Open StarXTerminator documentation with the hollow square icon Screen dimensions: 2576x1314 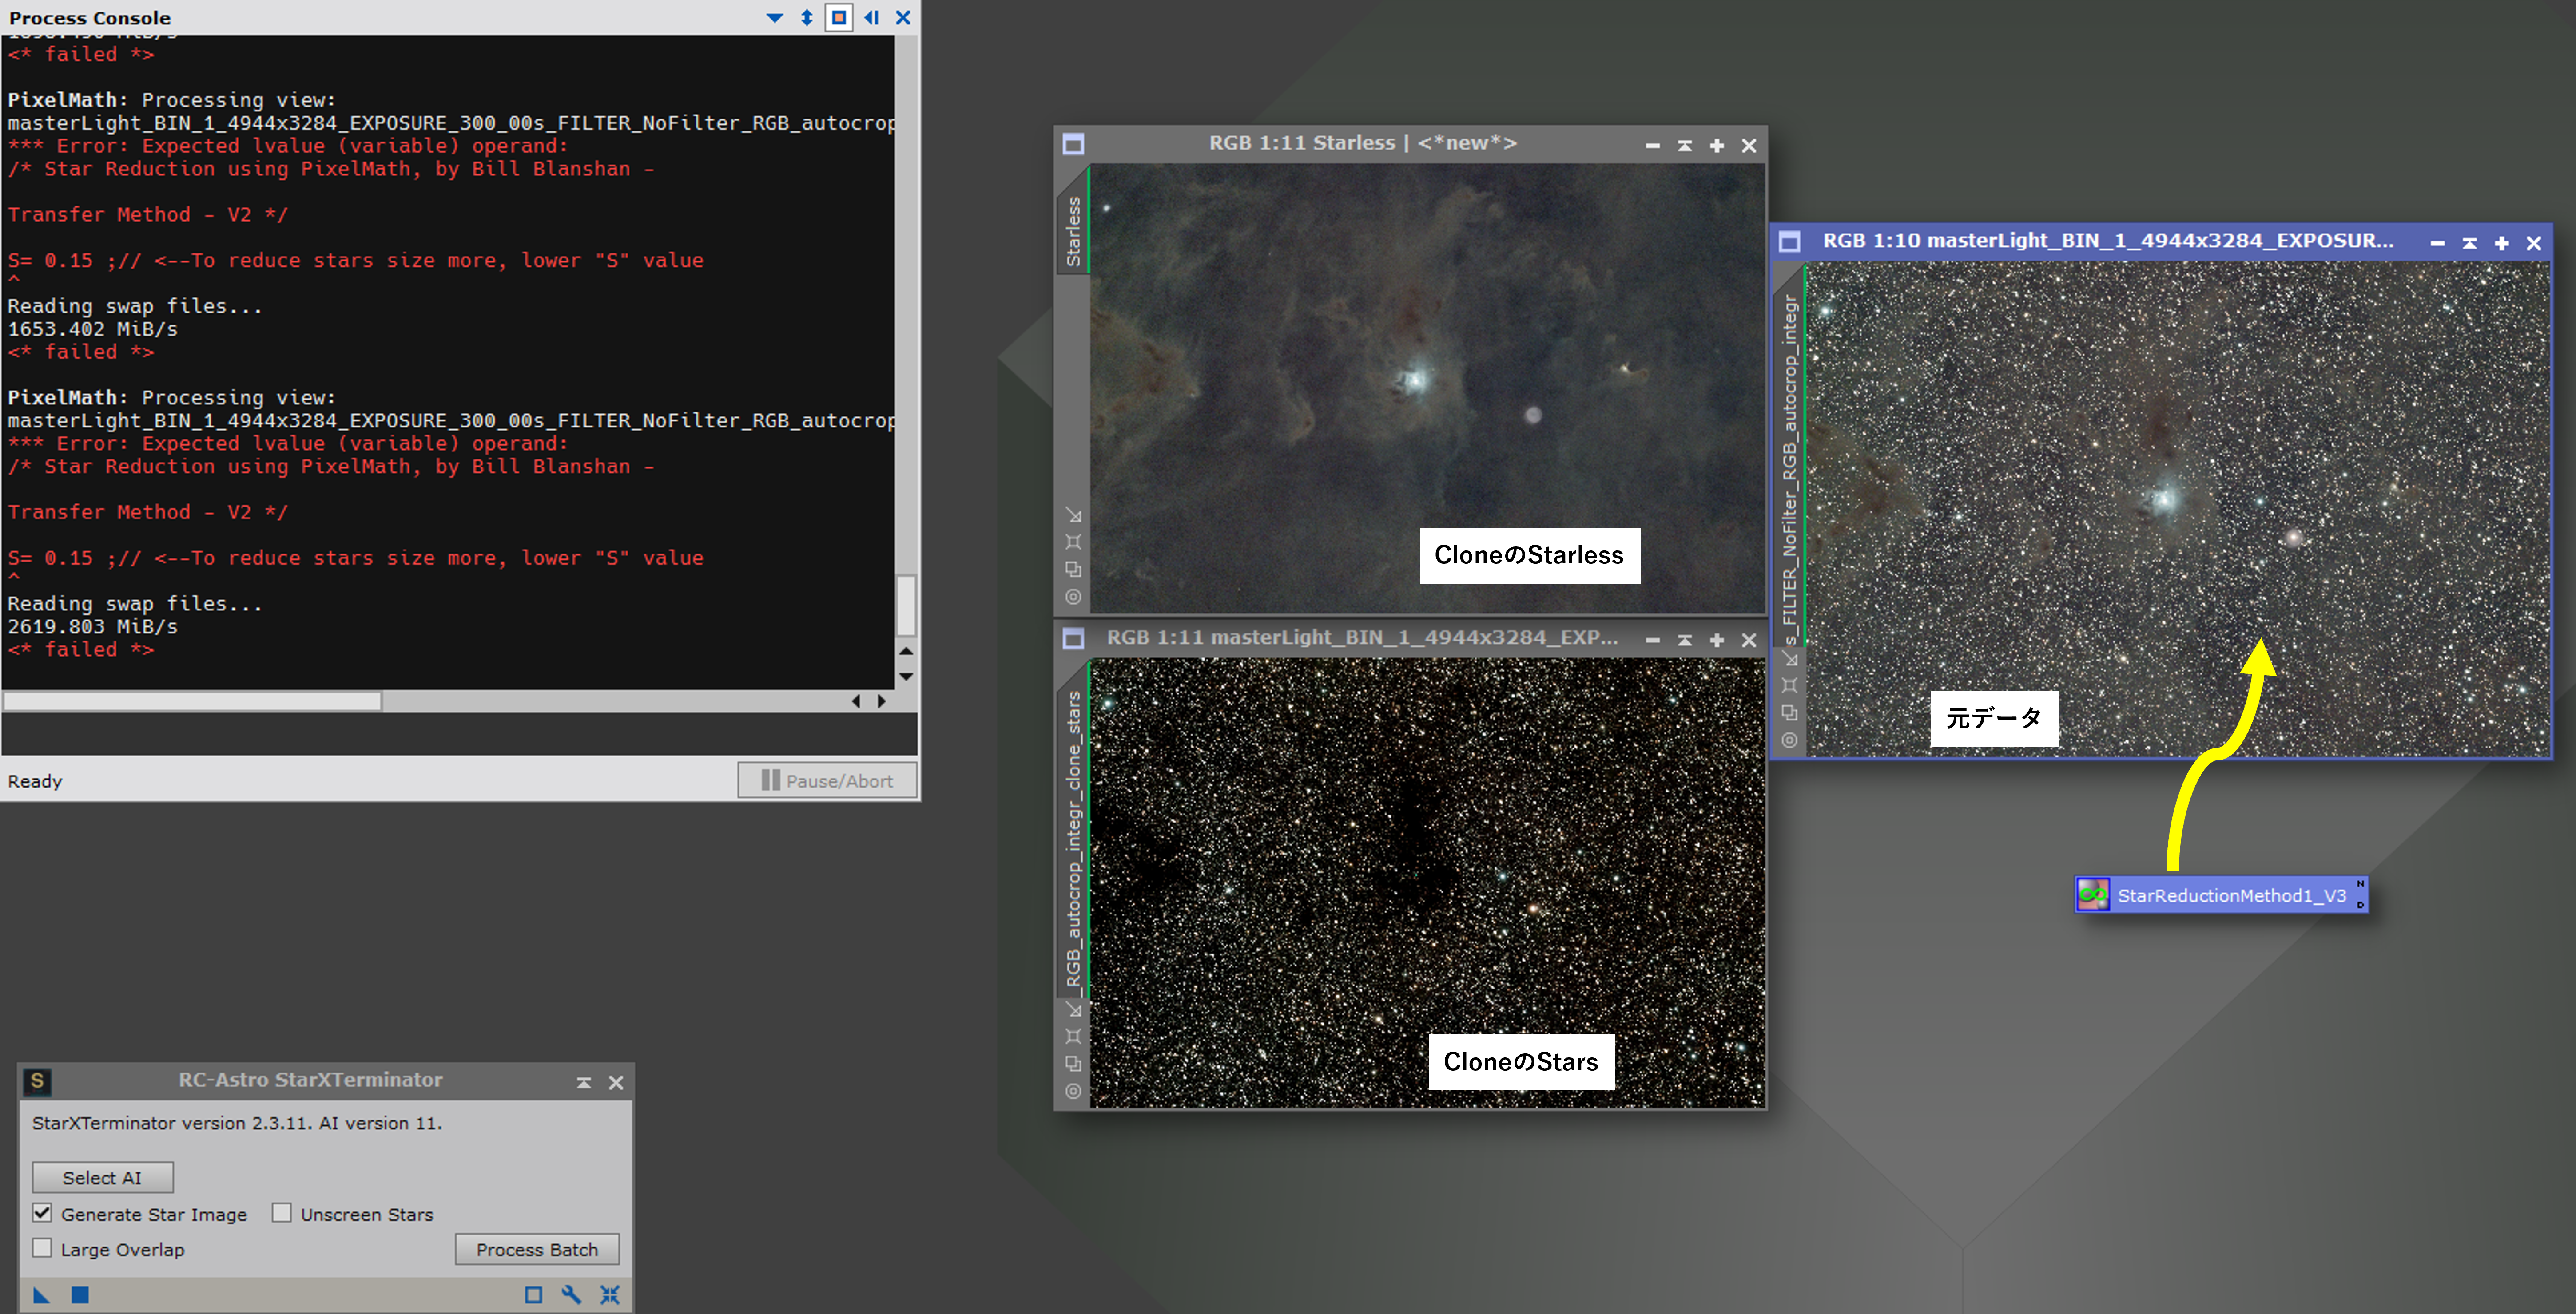tap(534, 1295)
